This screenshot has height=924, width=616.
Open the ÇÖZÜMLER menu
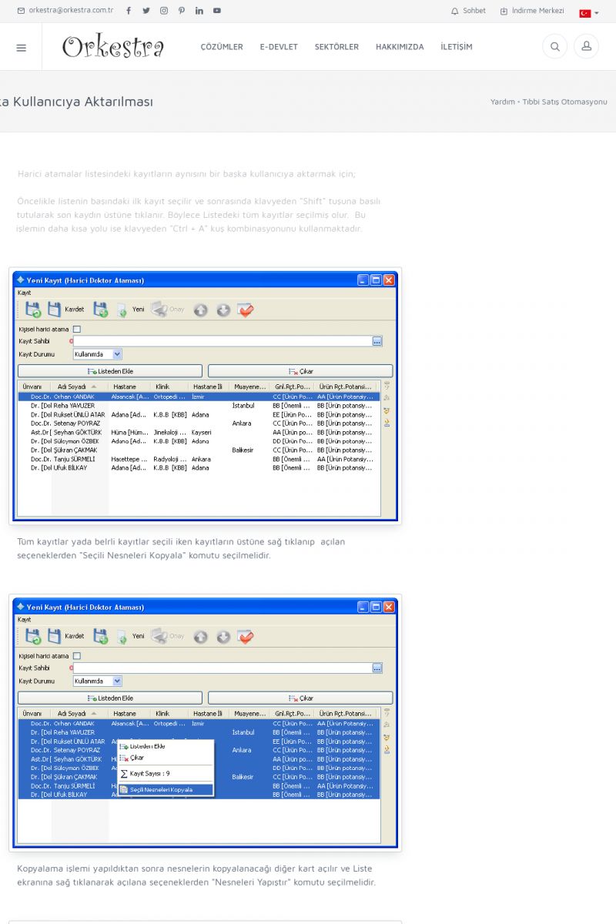point(222,47)
